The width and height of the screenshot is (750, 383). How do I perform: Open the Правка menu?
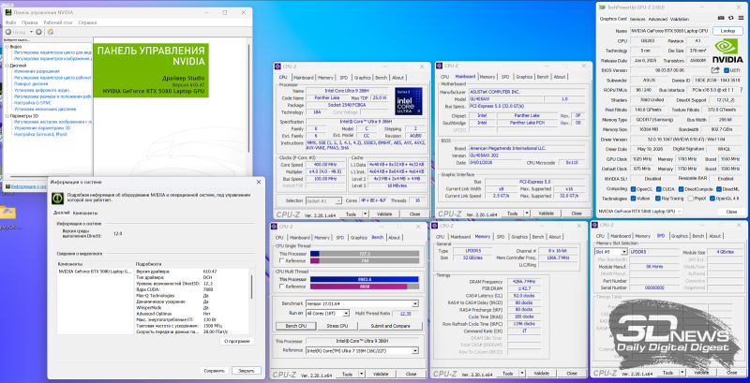pyautogui.click(x=30, y=22)
